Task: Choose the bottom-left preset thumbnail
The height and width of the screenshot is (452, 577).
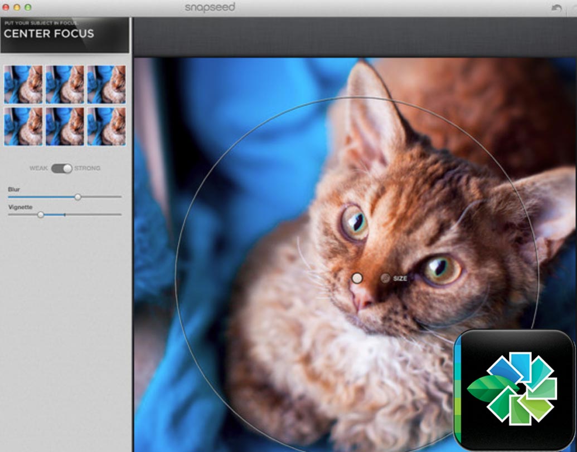Action: [x=23, y=126]
